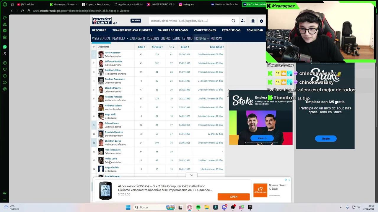The height and width of the screenshot is (212, 378).
Task: Open the Vista General club tab
Action: [101, 38]
